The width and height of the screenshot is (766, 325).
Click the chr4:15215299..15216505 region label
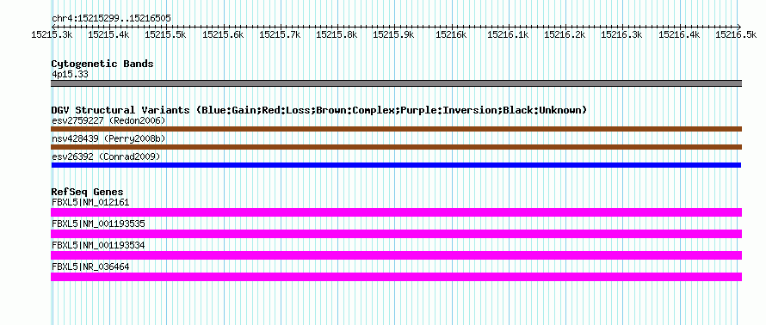[111, 19]
